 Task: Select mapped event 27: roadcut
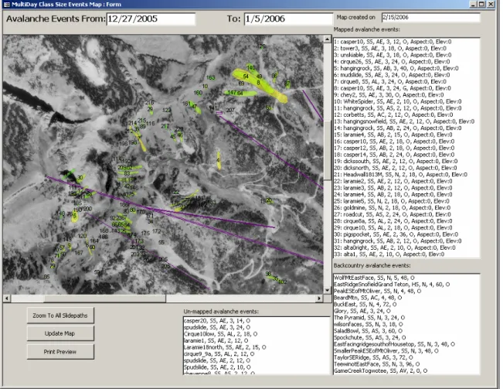pyautogui.click(x=393, y=214)
